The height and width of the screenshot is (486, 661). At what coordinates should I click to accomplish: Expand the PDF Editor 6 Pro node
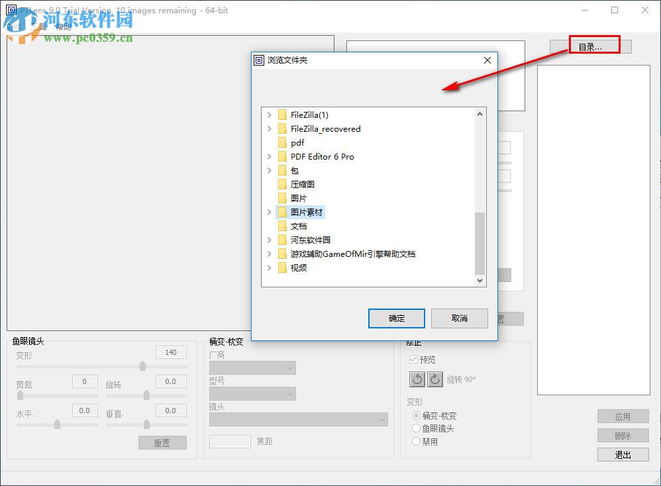point(270,156)
